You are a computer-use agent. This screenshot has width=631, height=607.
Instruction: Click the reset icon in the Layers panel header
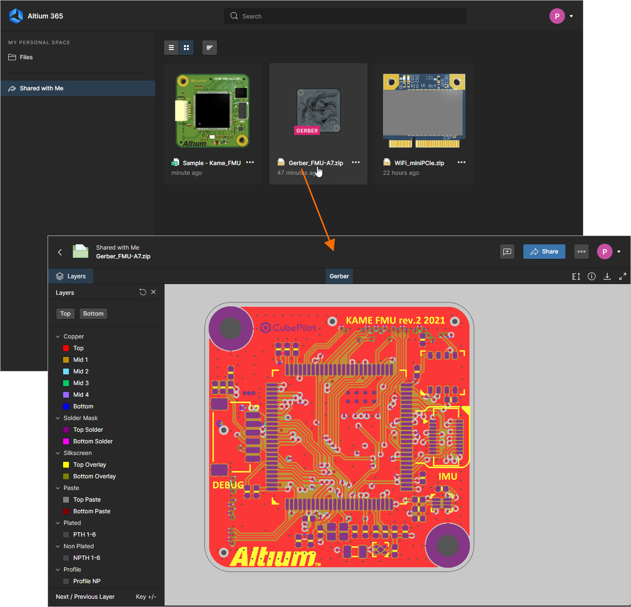[142, 292]
